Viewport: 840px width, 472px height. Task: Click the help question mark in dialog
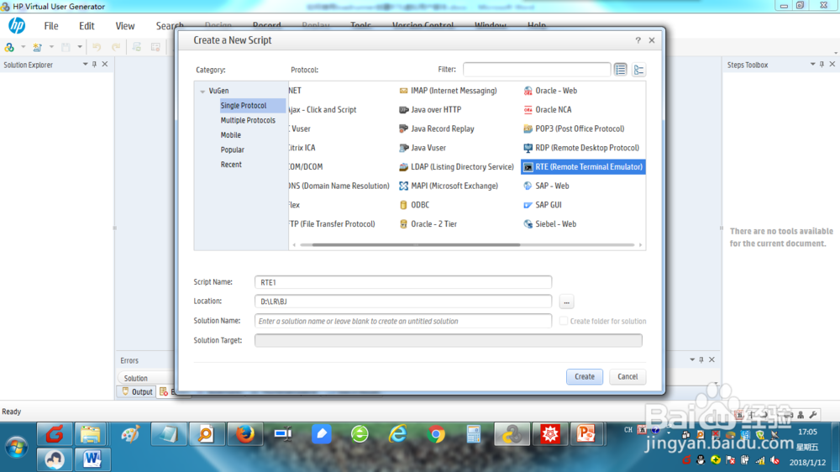[638, 40]
